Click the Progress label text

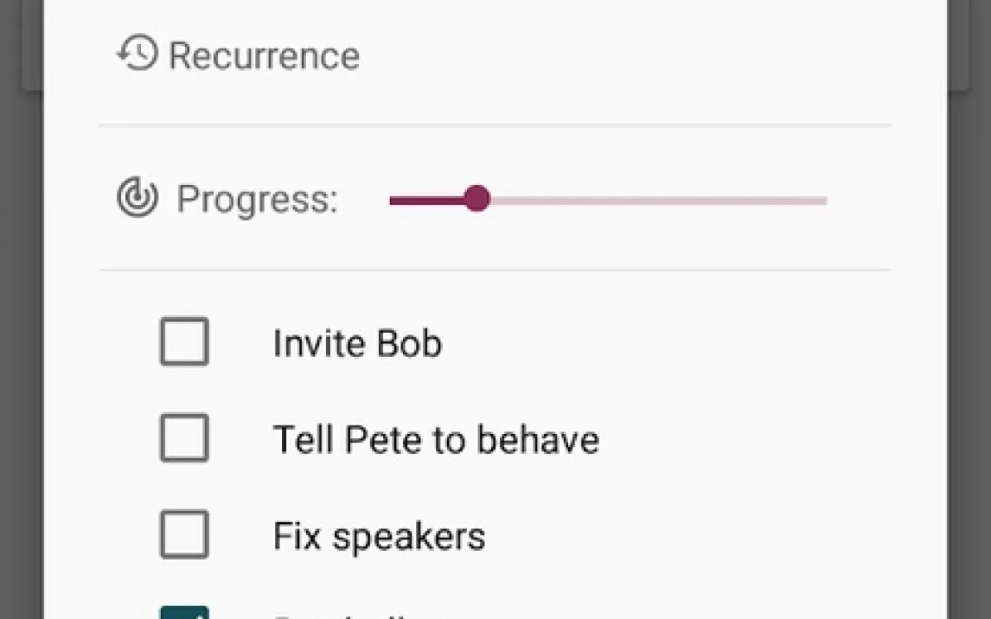257,199
